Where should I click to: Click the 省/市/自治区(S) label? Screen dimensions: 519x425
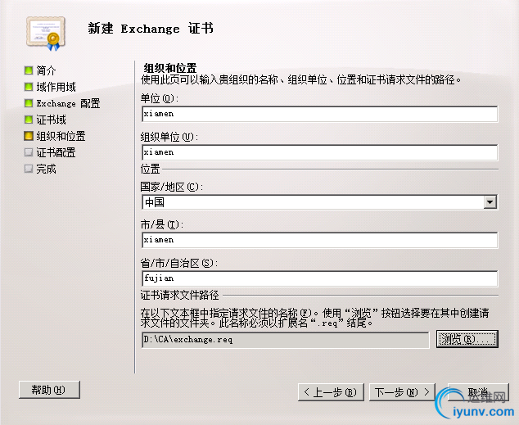(x=179, y=263)
